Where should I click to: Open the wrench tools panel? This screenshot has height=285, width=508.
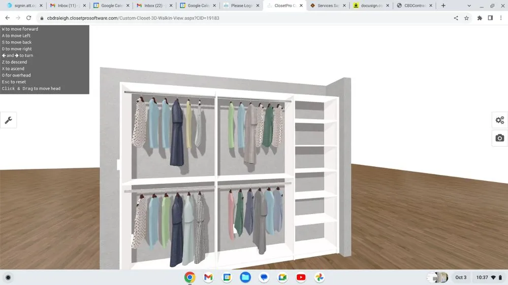pyautogui.click(x=9, y=120)
